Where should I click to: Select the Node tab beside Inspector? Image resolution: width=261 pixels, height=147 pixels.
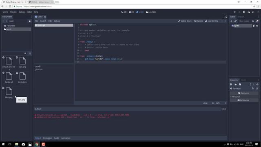[x=243, y=80]
